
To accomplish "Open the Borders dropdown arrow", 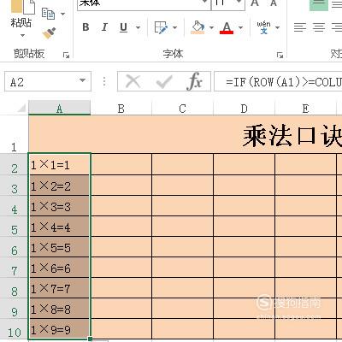I will [175, 27].
